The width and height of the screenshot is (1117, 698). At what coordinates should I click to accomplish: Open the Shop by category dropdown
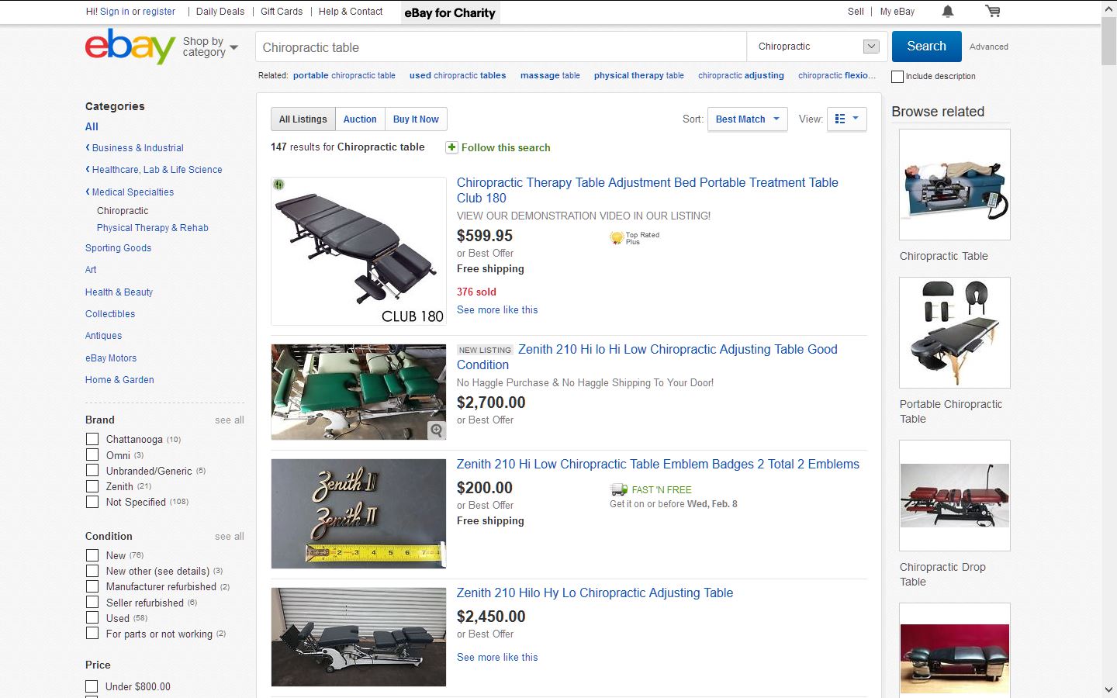(210, 47)
